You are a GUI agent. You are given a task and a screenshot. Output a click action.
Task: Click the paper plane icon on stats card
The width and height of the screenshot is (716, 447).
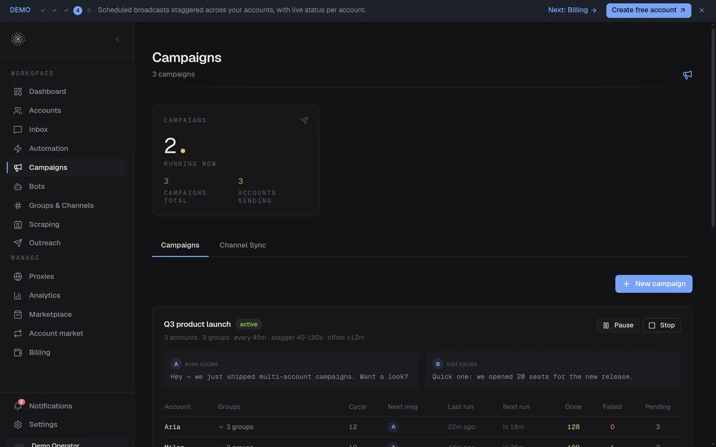pos(304,121)
